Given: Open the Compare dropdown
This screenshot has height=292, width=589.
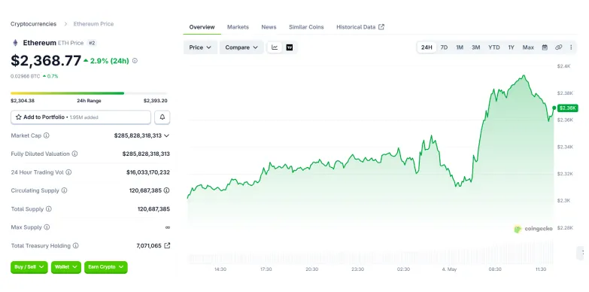Looking at the screenshot, I should [x=241, y=47].
